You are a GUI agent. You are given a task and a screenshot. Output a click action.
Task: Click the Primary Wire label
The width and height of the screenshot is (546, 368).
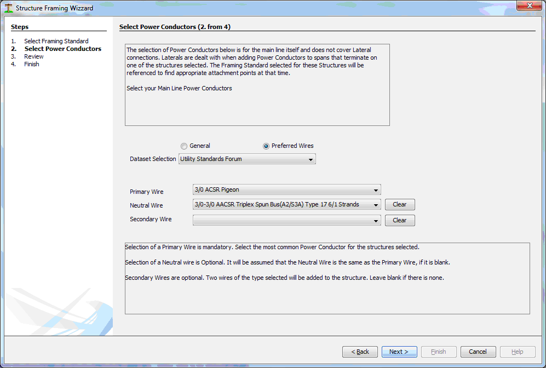click(x=147, y=192)
